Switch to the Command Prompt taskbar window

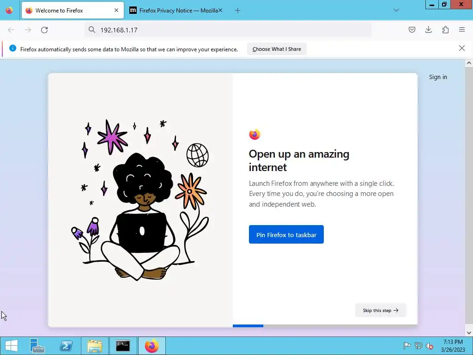point(123,346)
